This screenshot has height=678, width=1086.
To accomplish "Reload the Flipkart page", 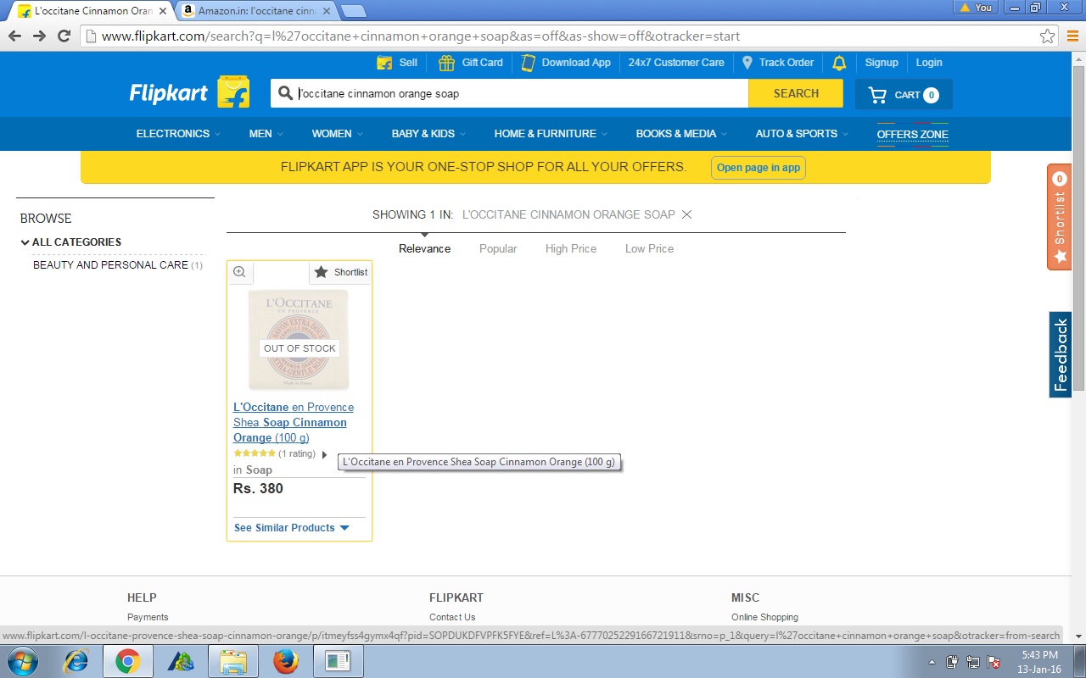I will coord(64,36).
